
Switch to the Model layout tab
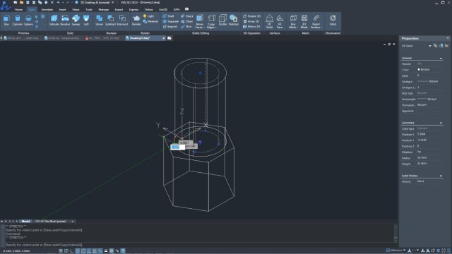25,221
